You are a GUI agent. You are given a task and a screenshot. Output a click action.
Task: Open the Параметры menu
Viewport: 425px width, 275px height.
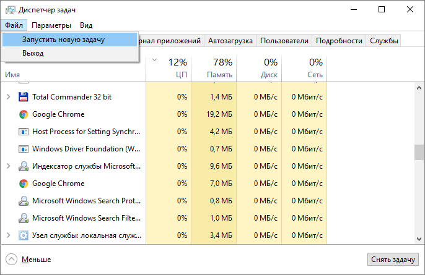pyautogui.click(x=51, y=25)
